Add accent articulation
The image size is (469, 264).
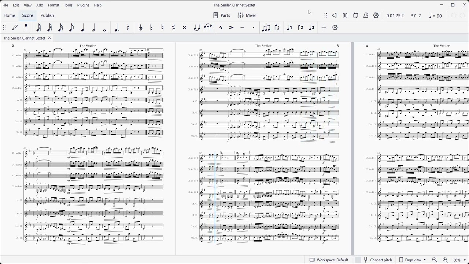(x=231, y=27)
